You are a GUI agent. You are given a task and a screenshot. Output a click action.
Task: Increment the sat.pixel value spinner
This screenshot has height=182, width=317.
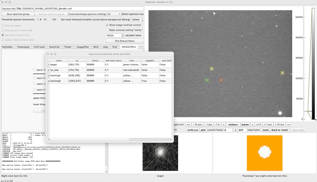pos(123,34)
